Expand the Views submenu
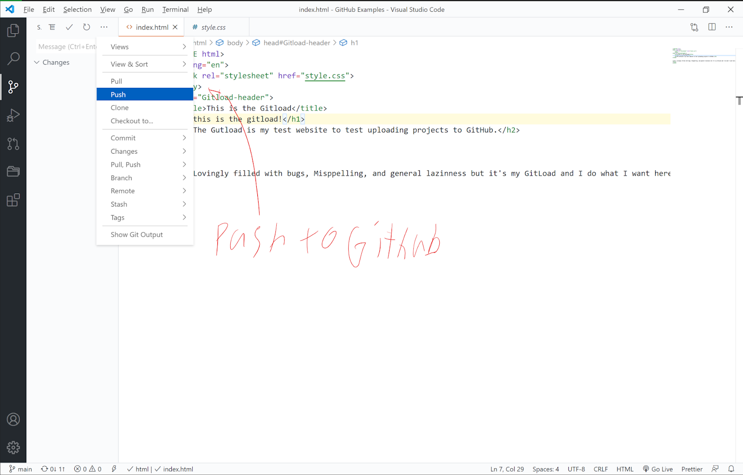 pos(145,47)
